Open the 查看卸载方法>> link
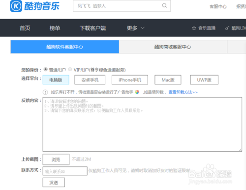This screenshot has width=246, height=190. coord(183,92)
